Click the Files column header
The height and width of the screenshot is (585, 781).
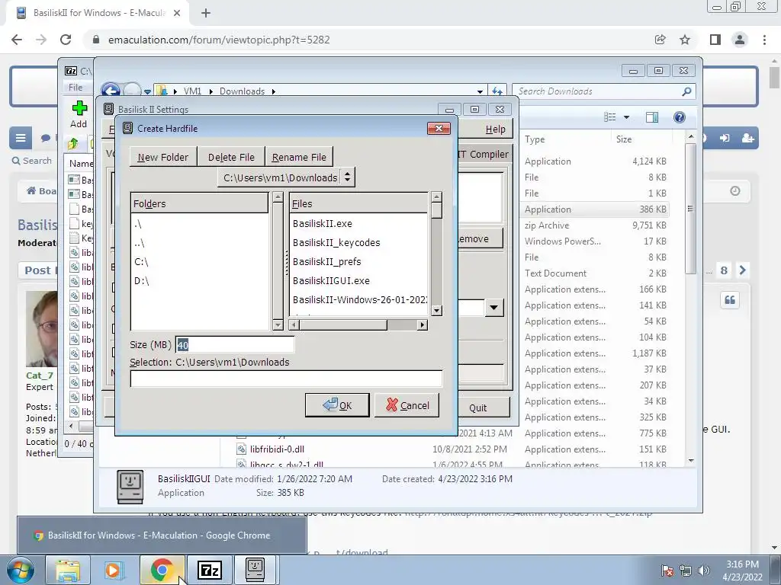tap(358, 203)
